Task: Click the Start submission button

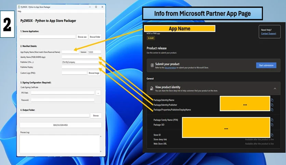Action: click(266, 65)
